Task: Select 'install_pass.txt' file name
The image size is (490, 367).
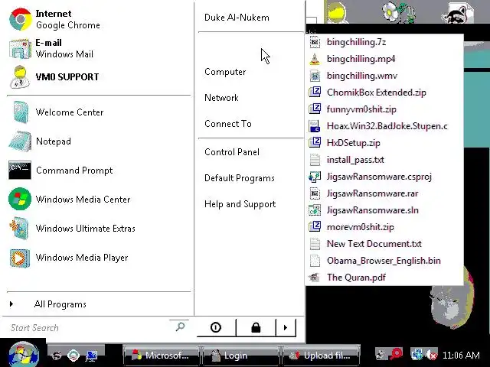Action: (x=355, y=160)
